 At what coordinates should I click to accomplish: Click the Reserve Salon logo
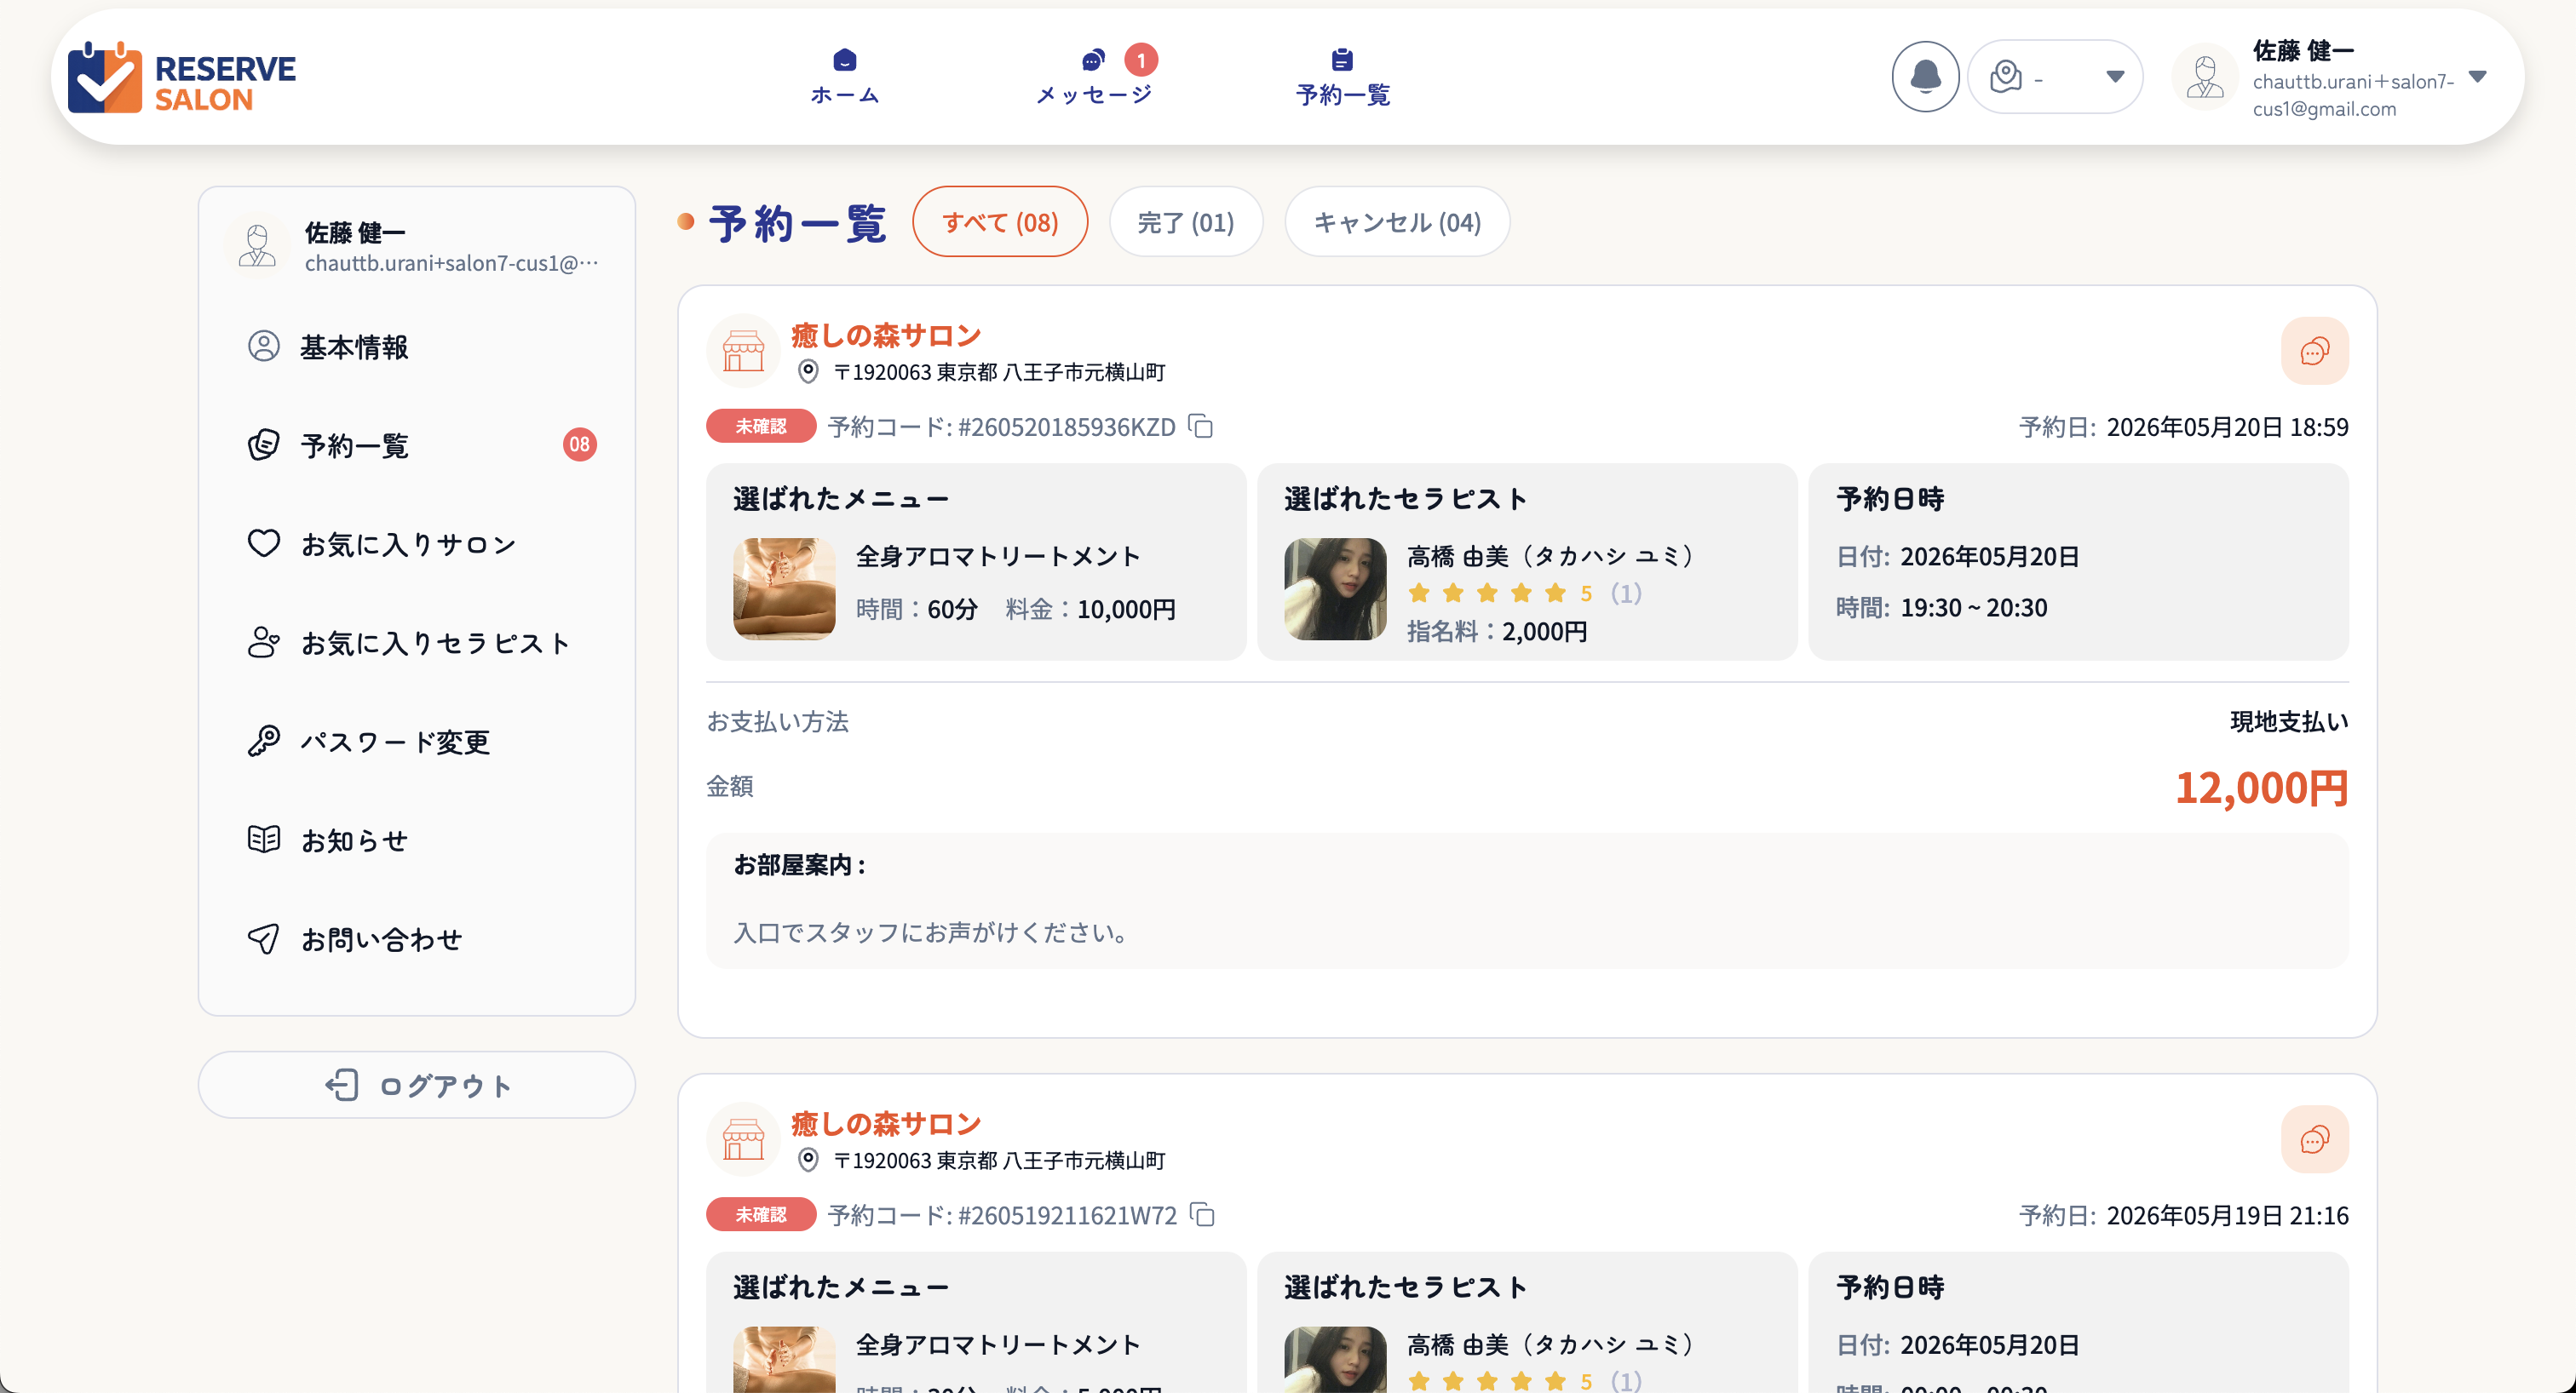[182, 78]
